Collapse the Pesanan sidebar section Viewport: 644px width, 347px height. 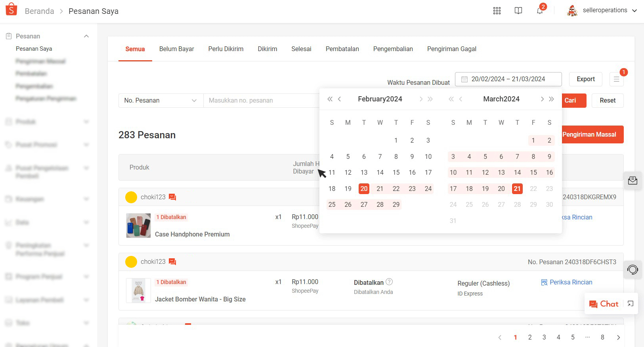86,36
